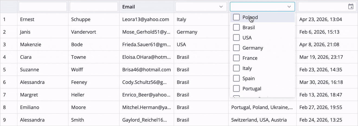The height and width of the screenshot is (126, 358).
Task: Select the cell 'Ciara'
Action: click(43, 57)
